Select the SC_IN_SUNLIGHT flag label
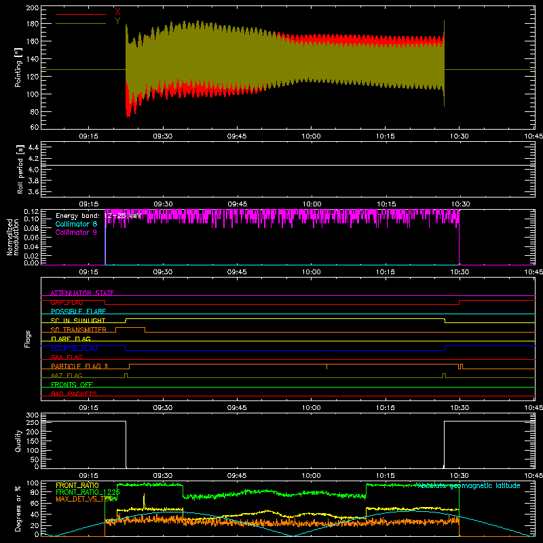This screenshot has width=543, height=543. [78, 320]
